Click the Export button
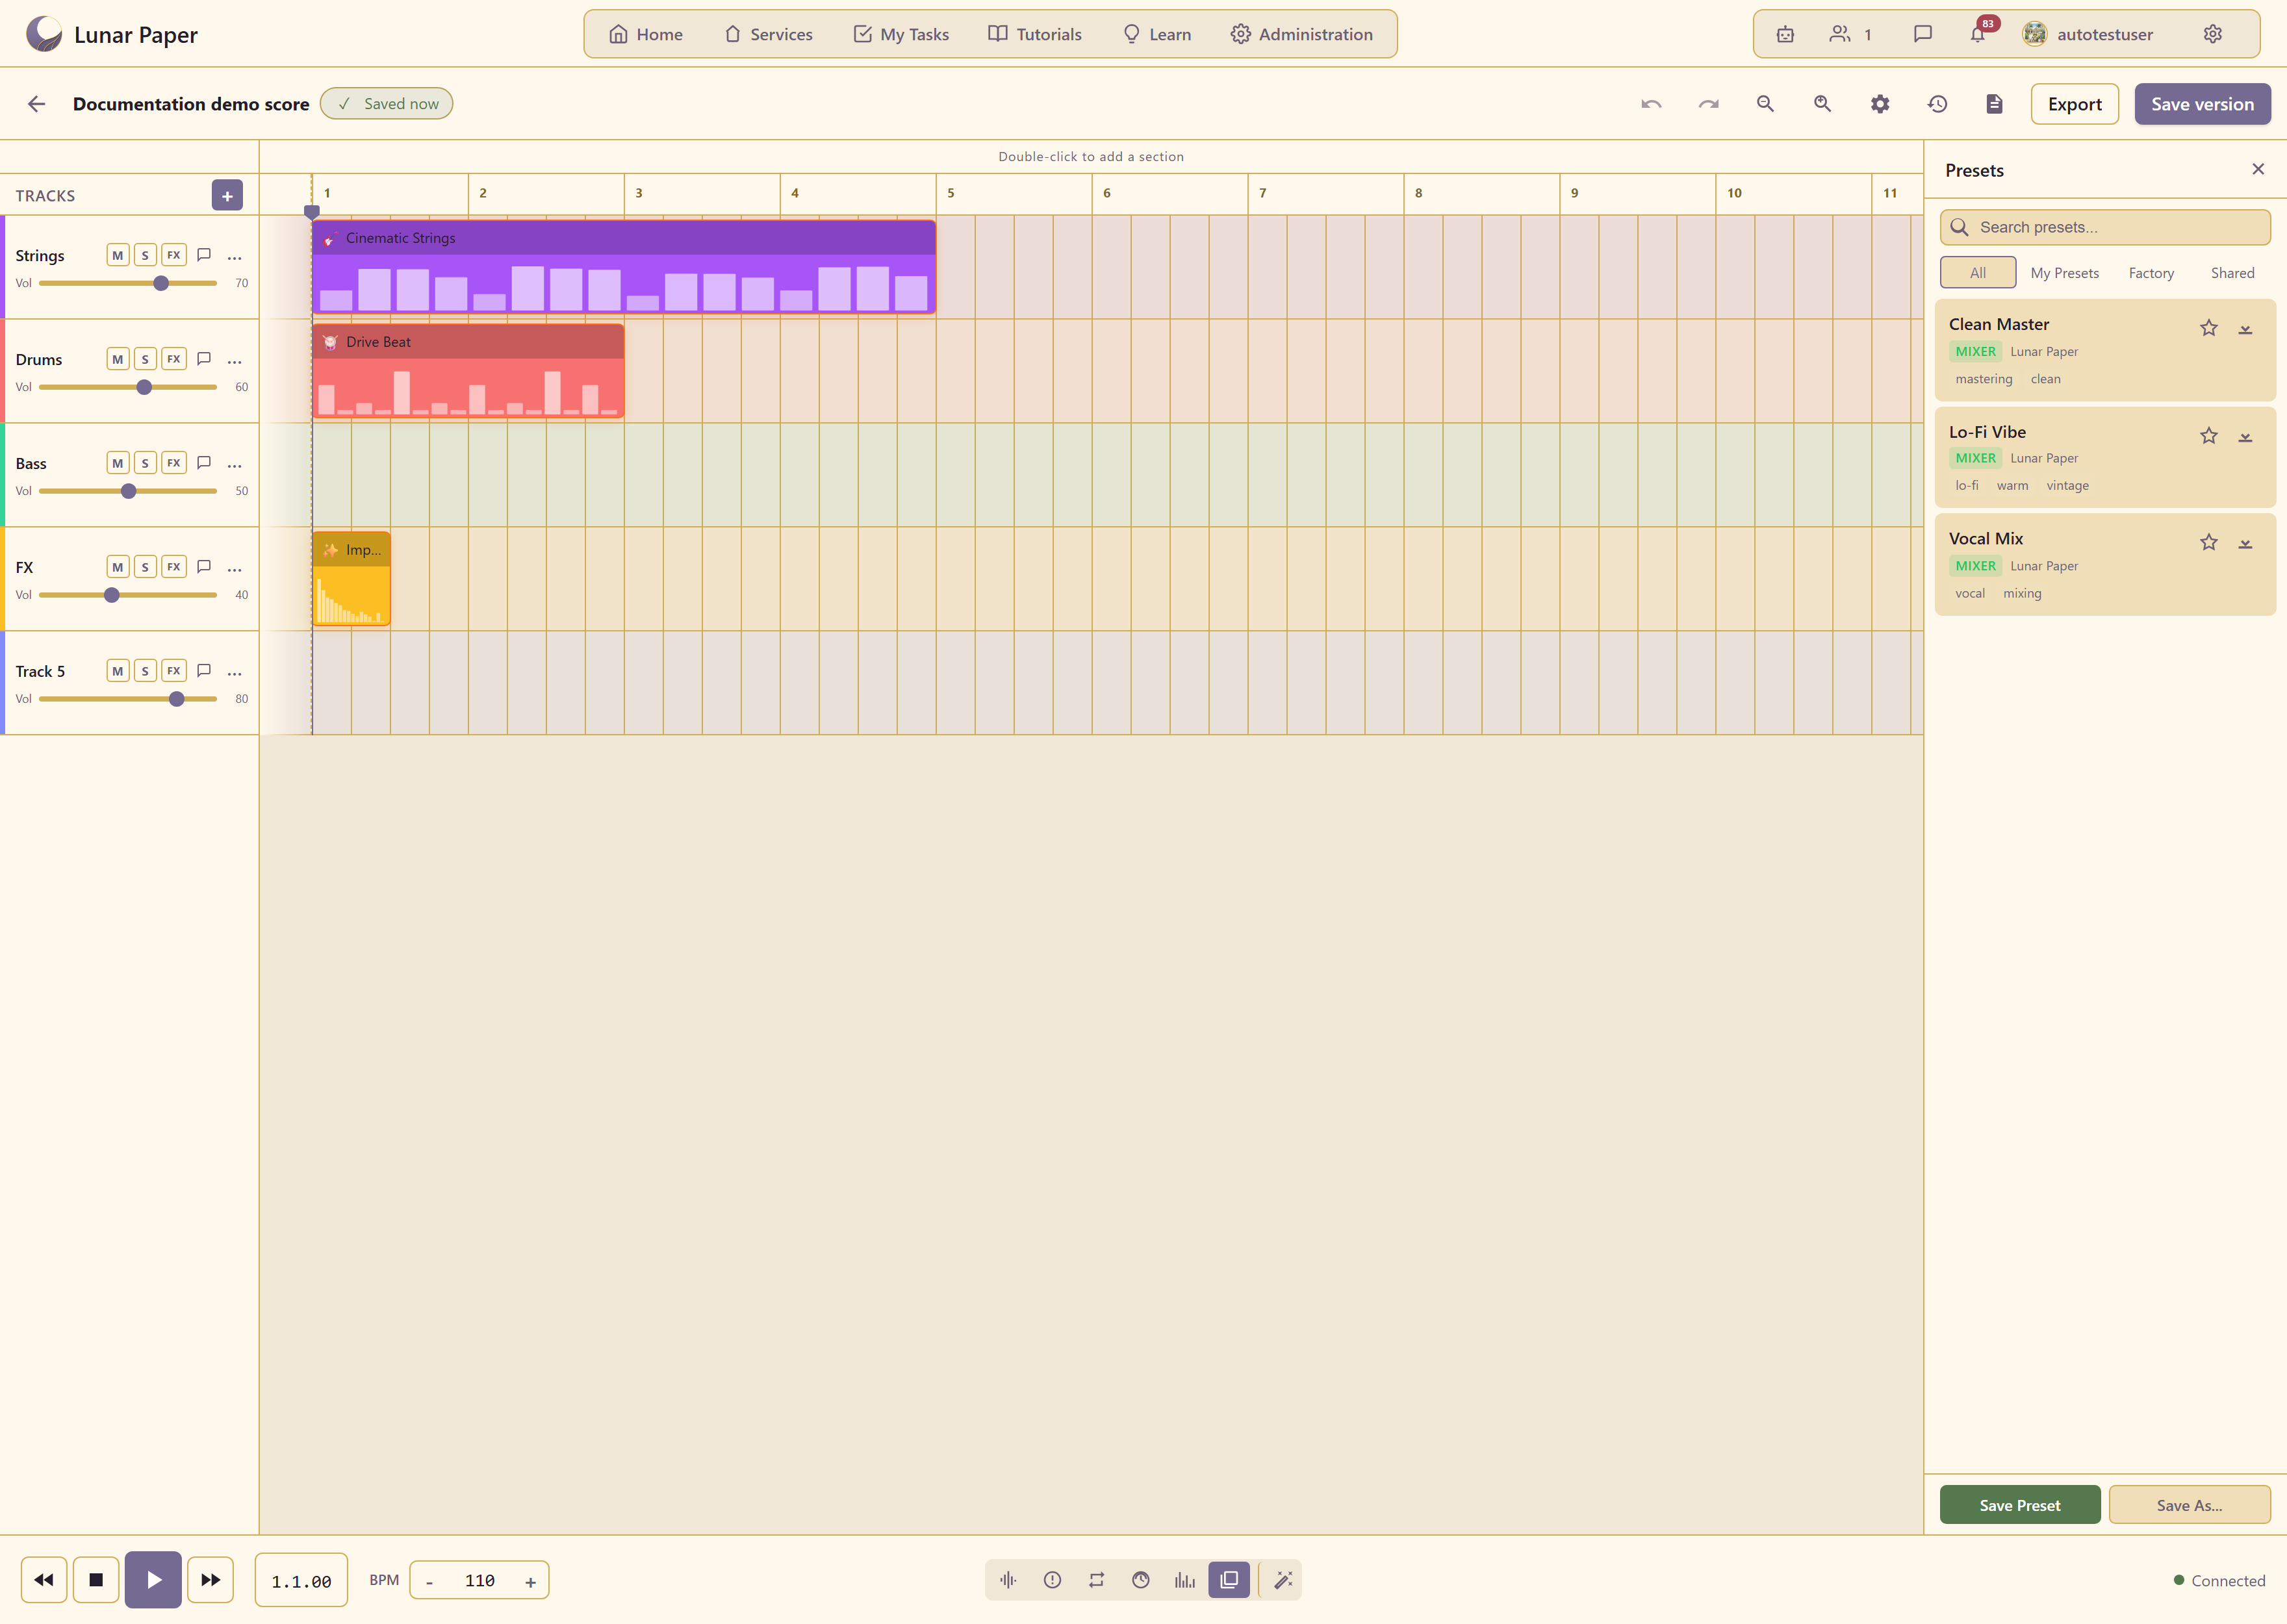This screenshot has height=1624, width=2287. point(2074,104)
